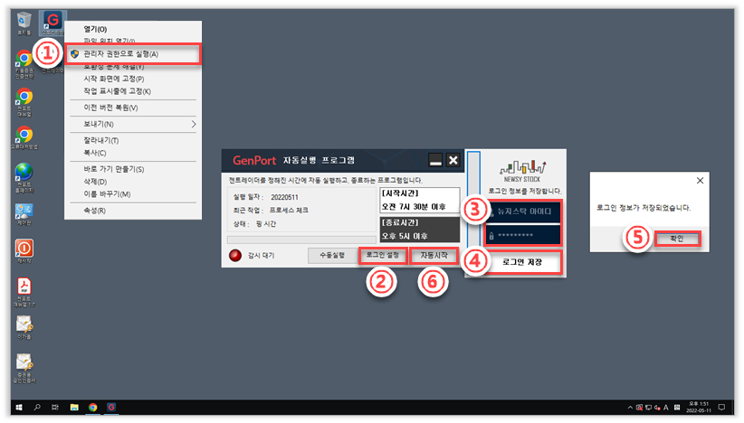Click the GenPort icon in the taskbar
The image size is (744, 423).
[111, 408]
